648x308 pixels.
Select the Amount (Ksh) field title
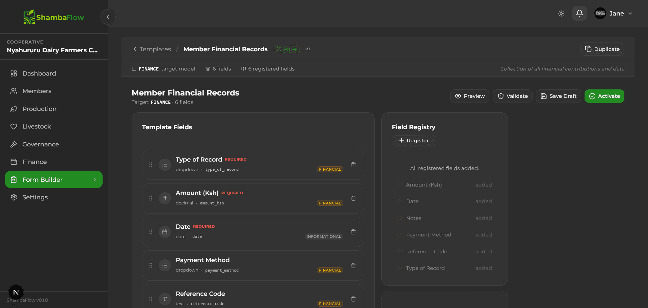pos(197,193)
